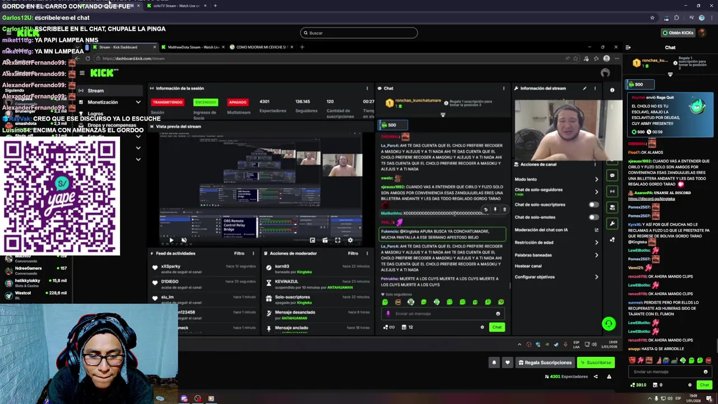Click pin icon on hovered chat message

[x=495, y=209]
